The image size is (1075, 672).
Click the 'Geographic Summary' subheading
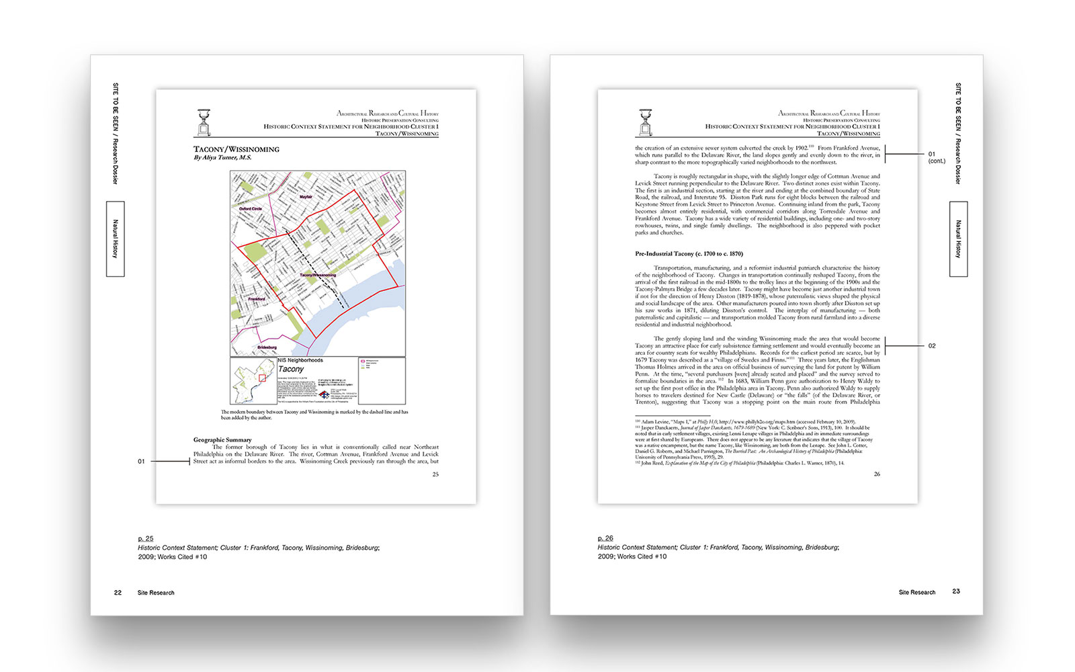coord(222,440)
